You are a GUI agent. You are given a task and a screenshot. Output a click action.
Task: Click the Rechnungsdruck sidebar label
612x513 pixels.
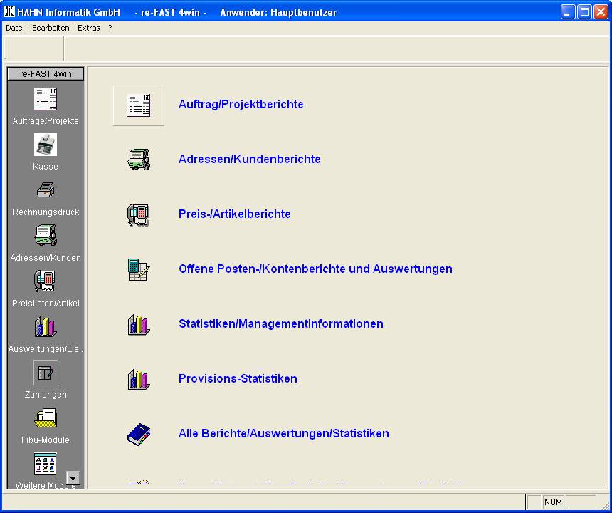coord(46,212)
